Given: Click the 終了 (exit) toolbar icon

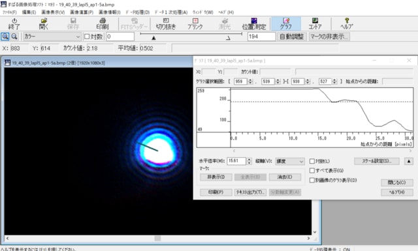Looking at the screenshot, I should pos(14,23).
